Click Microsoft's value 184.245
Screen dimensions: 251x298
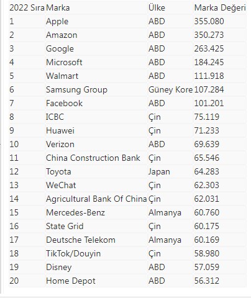209,62
